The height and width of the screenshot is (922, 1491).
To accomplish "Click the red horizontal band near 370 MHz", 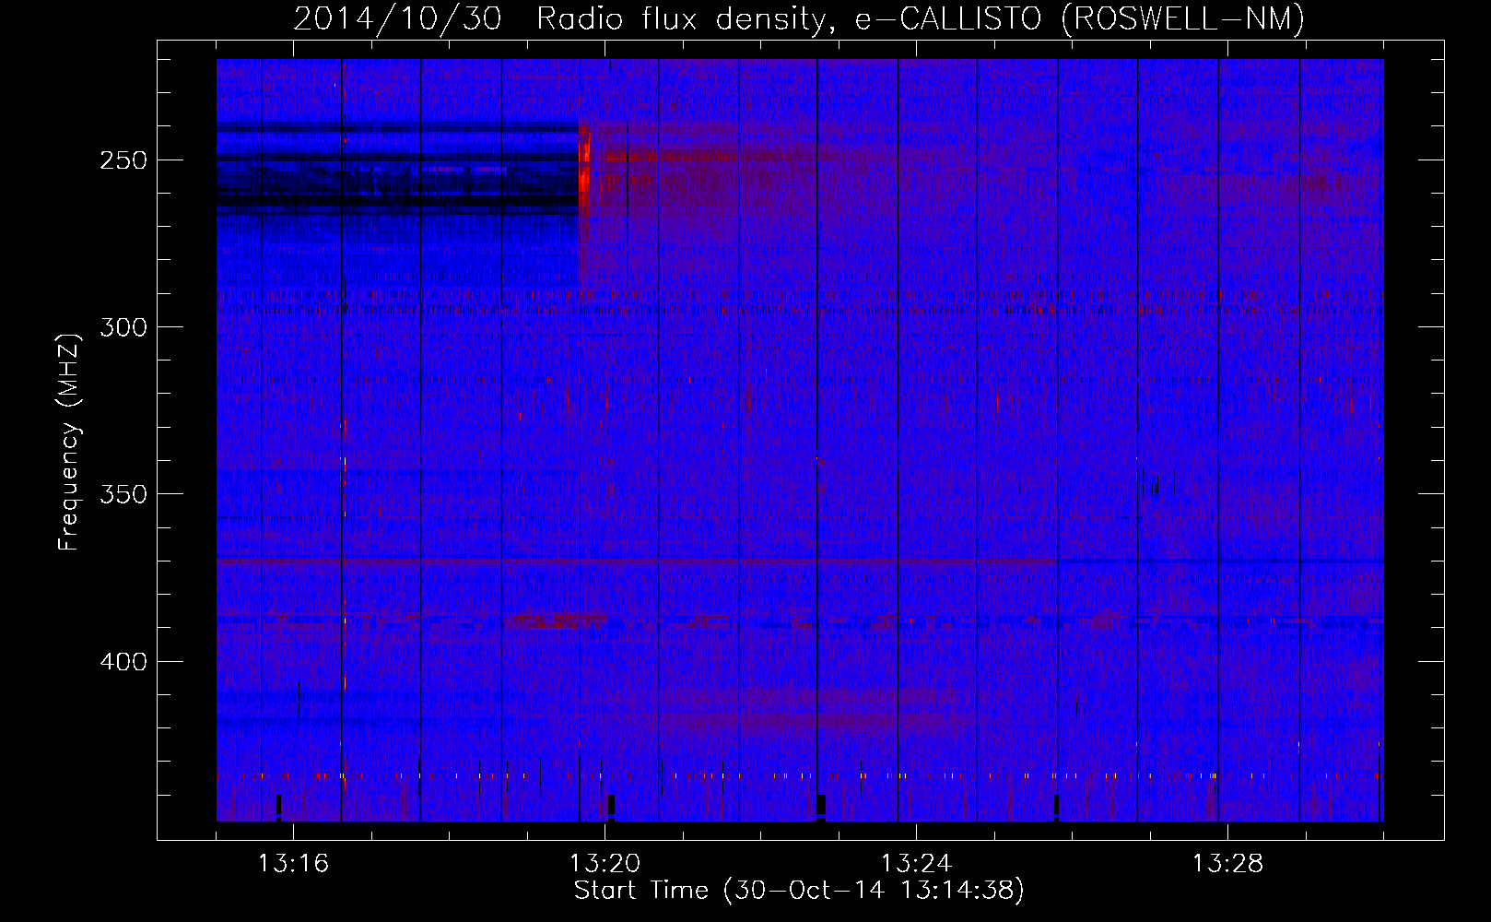I will pyautogui.click(x=636, y=561).
